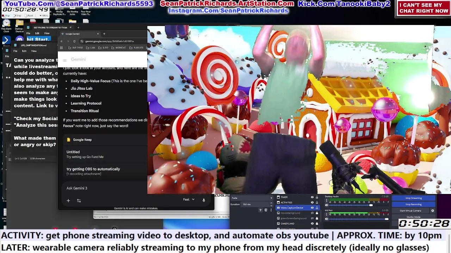
Task: Unlock the movieBackground source
Action: point(317,213)
